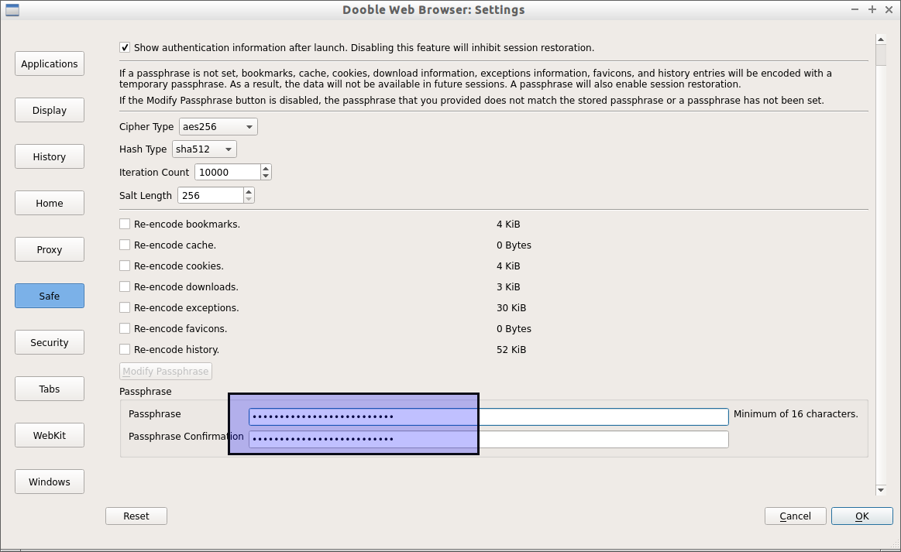This screenshot has width=901, height=552.
Task: Click the '52 KiB' history size text
Action: coord(511,349)
